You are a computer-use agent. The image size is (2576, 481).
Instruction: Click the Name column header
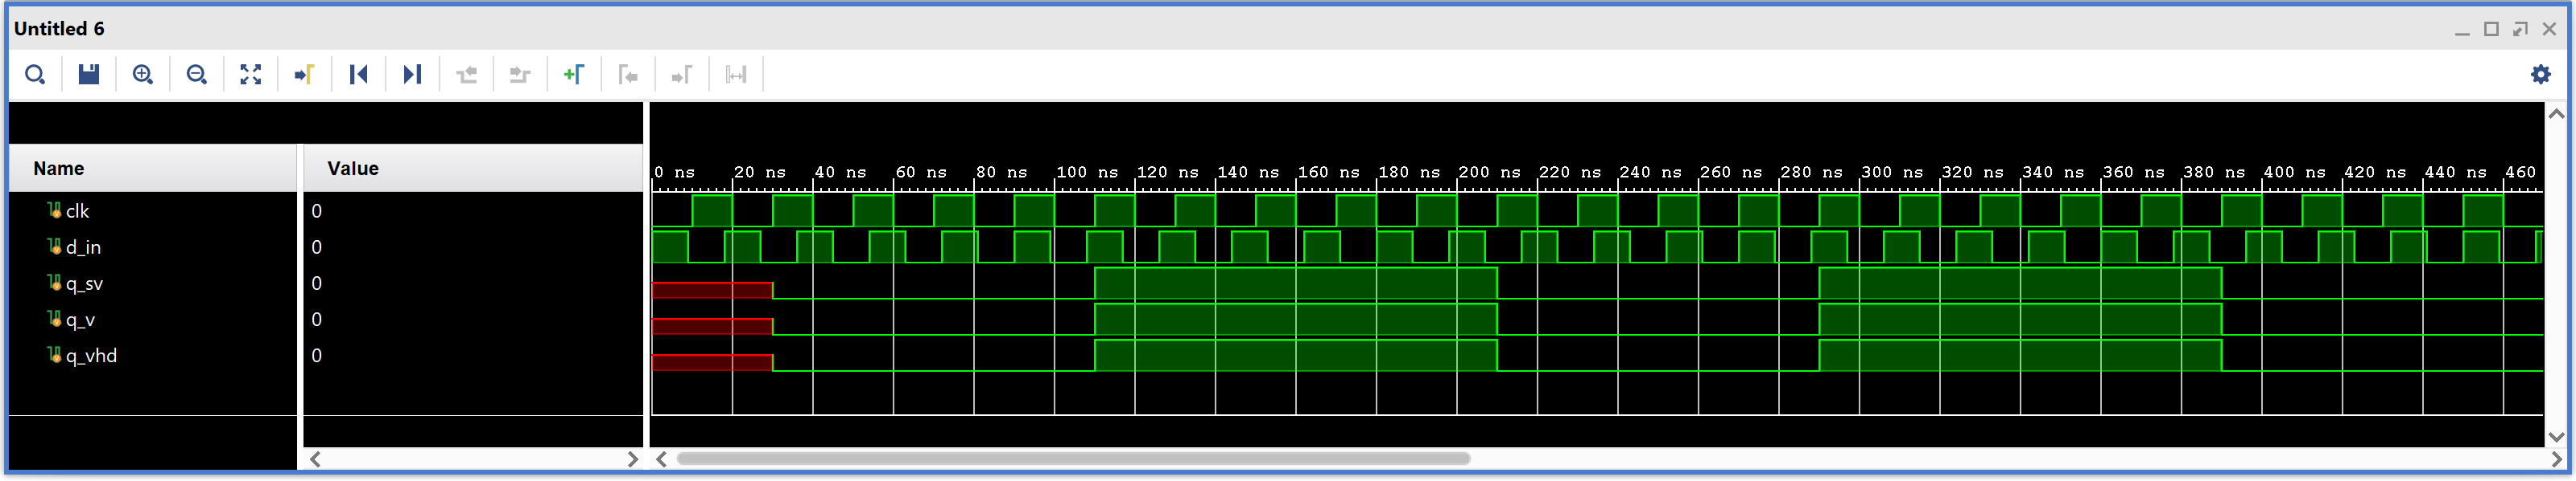pos(59,169)
